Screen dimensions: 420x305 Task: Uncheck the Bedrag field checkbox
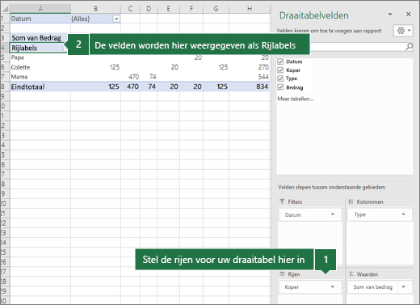click(x=280, y=87)
